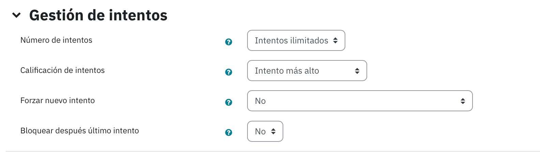Screen dimensions: 540x152
Task: Open the Forzar nuevo intento No selector
Action: (360, 101)
